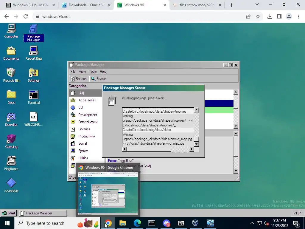Choose the Utilities category
This screenshot has height=229, width=305.
(x=85, y=158)
